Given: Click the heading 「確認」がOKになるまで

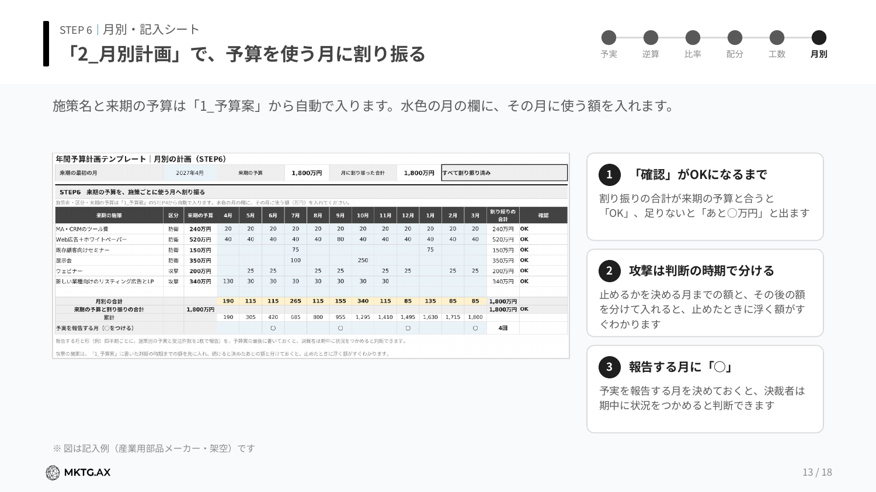Looking at the screenshot, I should tap(698, 175).
